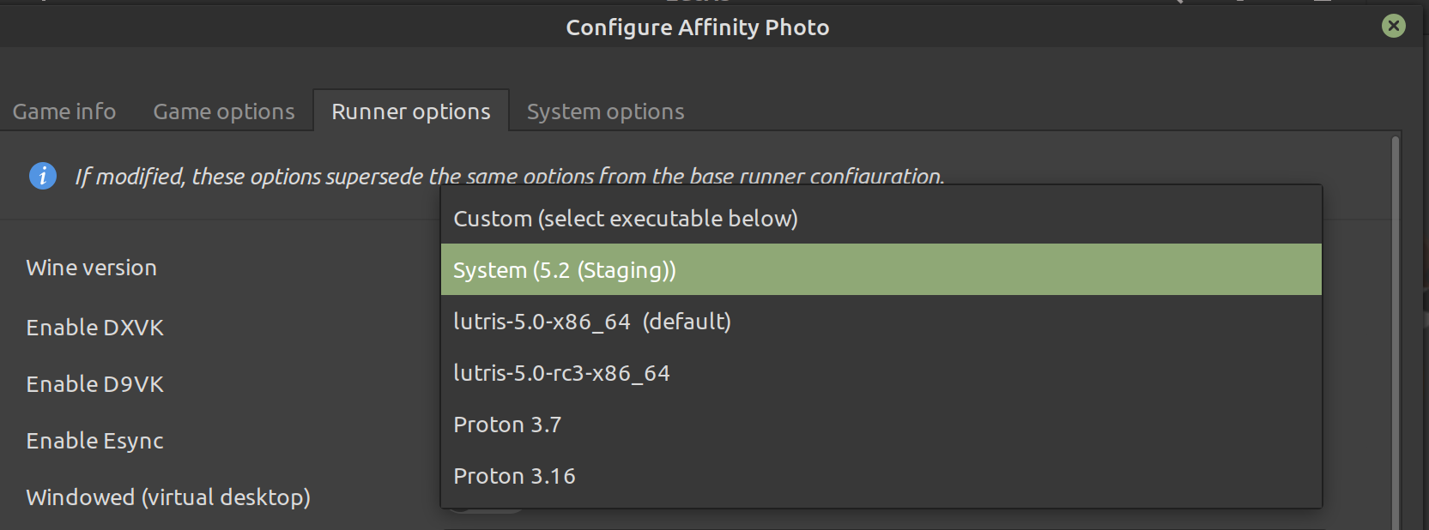The width and height of the screenshot is (1429, 530).
Task: Click the Wine version label
Action: (92, 268)
